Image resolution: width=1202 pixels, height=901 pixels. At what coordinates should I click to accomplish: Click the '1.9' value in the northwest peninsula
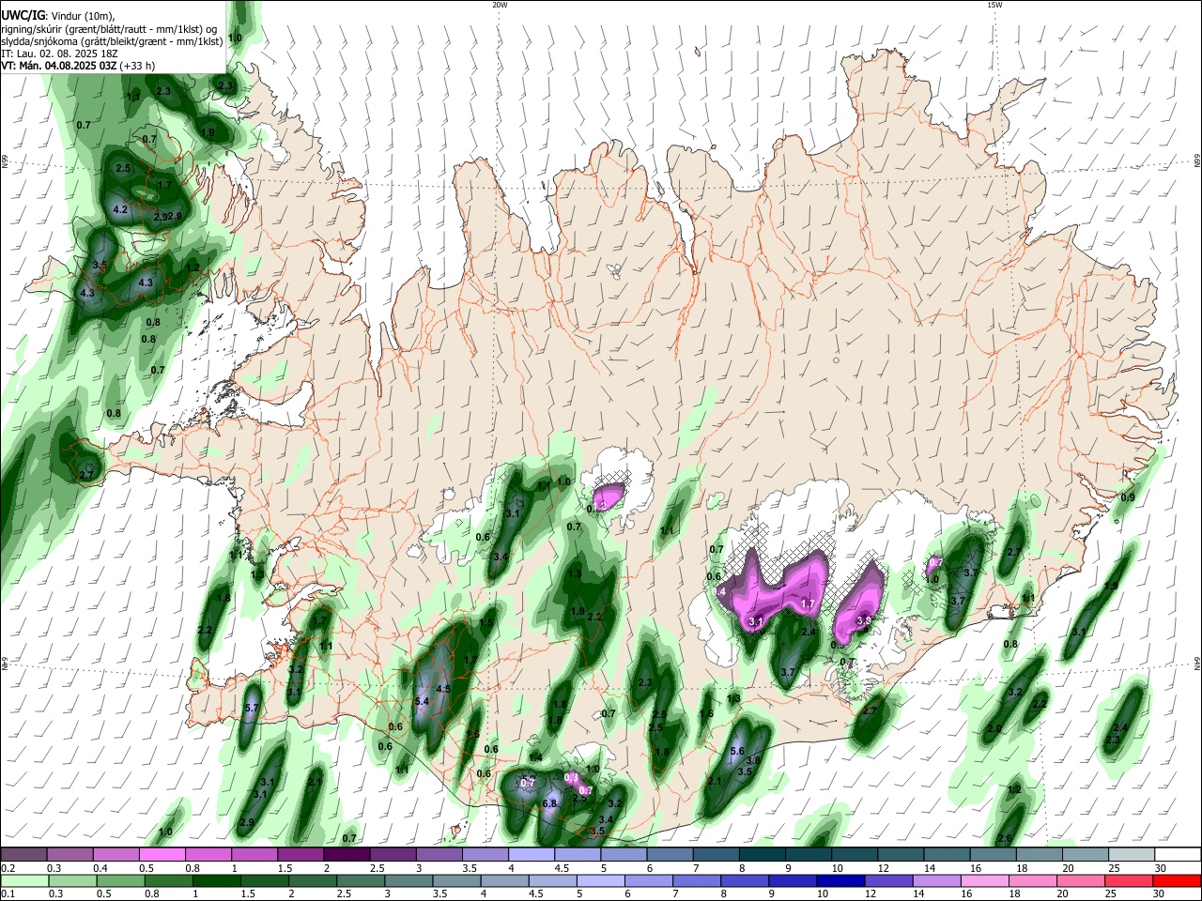208,133
